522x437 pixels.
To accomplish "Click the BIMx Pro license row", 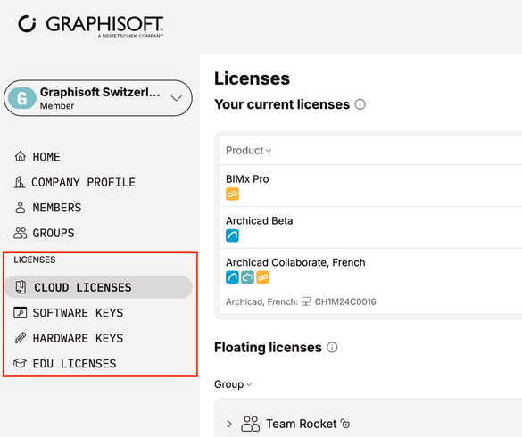I will coord(371,186).
